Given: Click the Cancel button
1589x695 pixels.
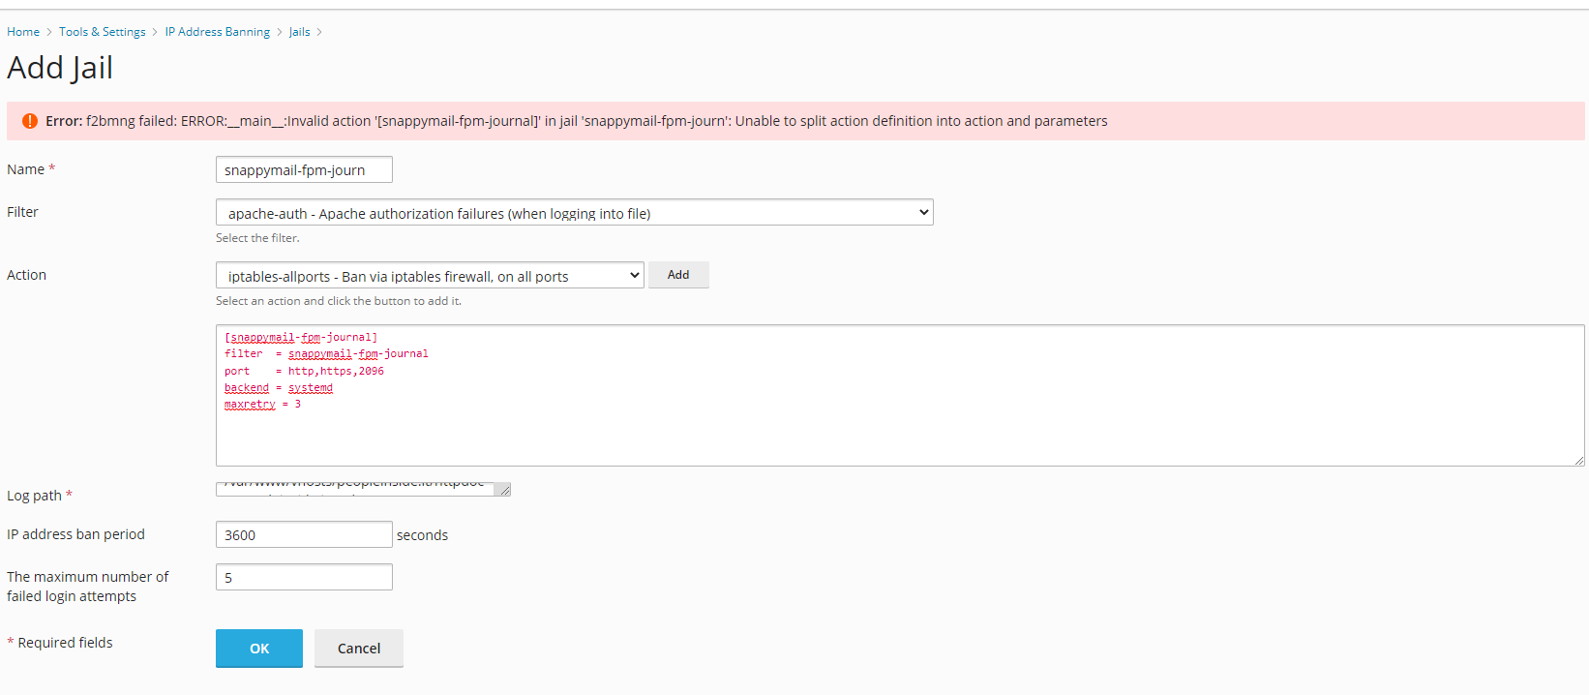Looking at the screenshot, I should pos(359,649).
